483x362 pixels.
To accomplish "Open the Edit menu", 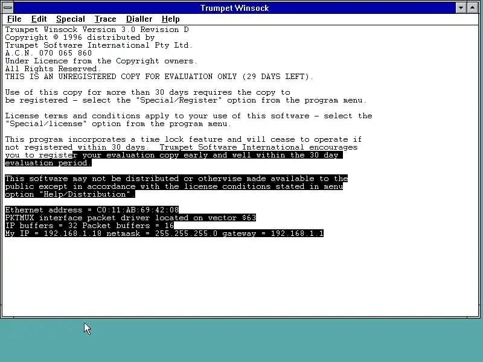I will click(39, 19).
